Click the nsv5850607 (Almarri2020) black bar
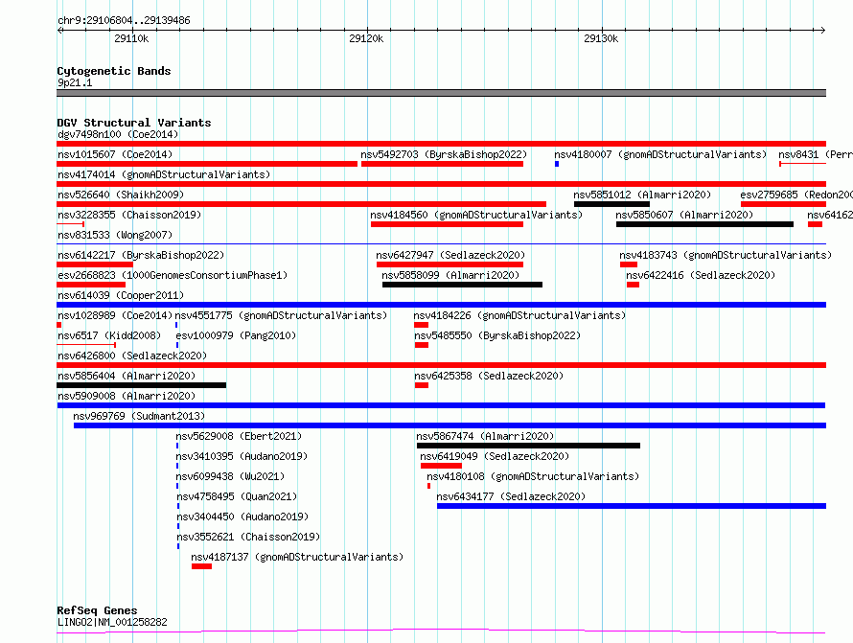Screen dimensions: 853x643 704,224
